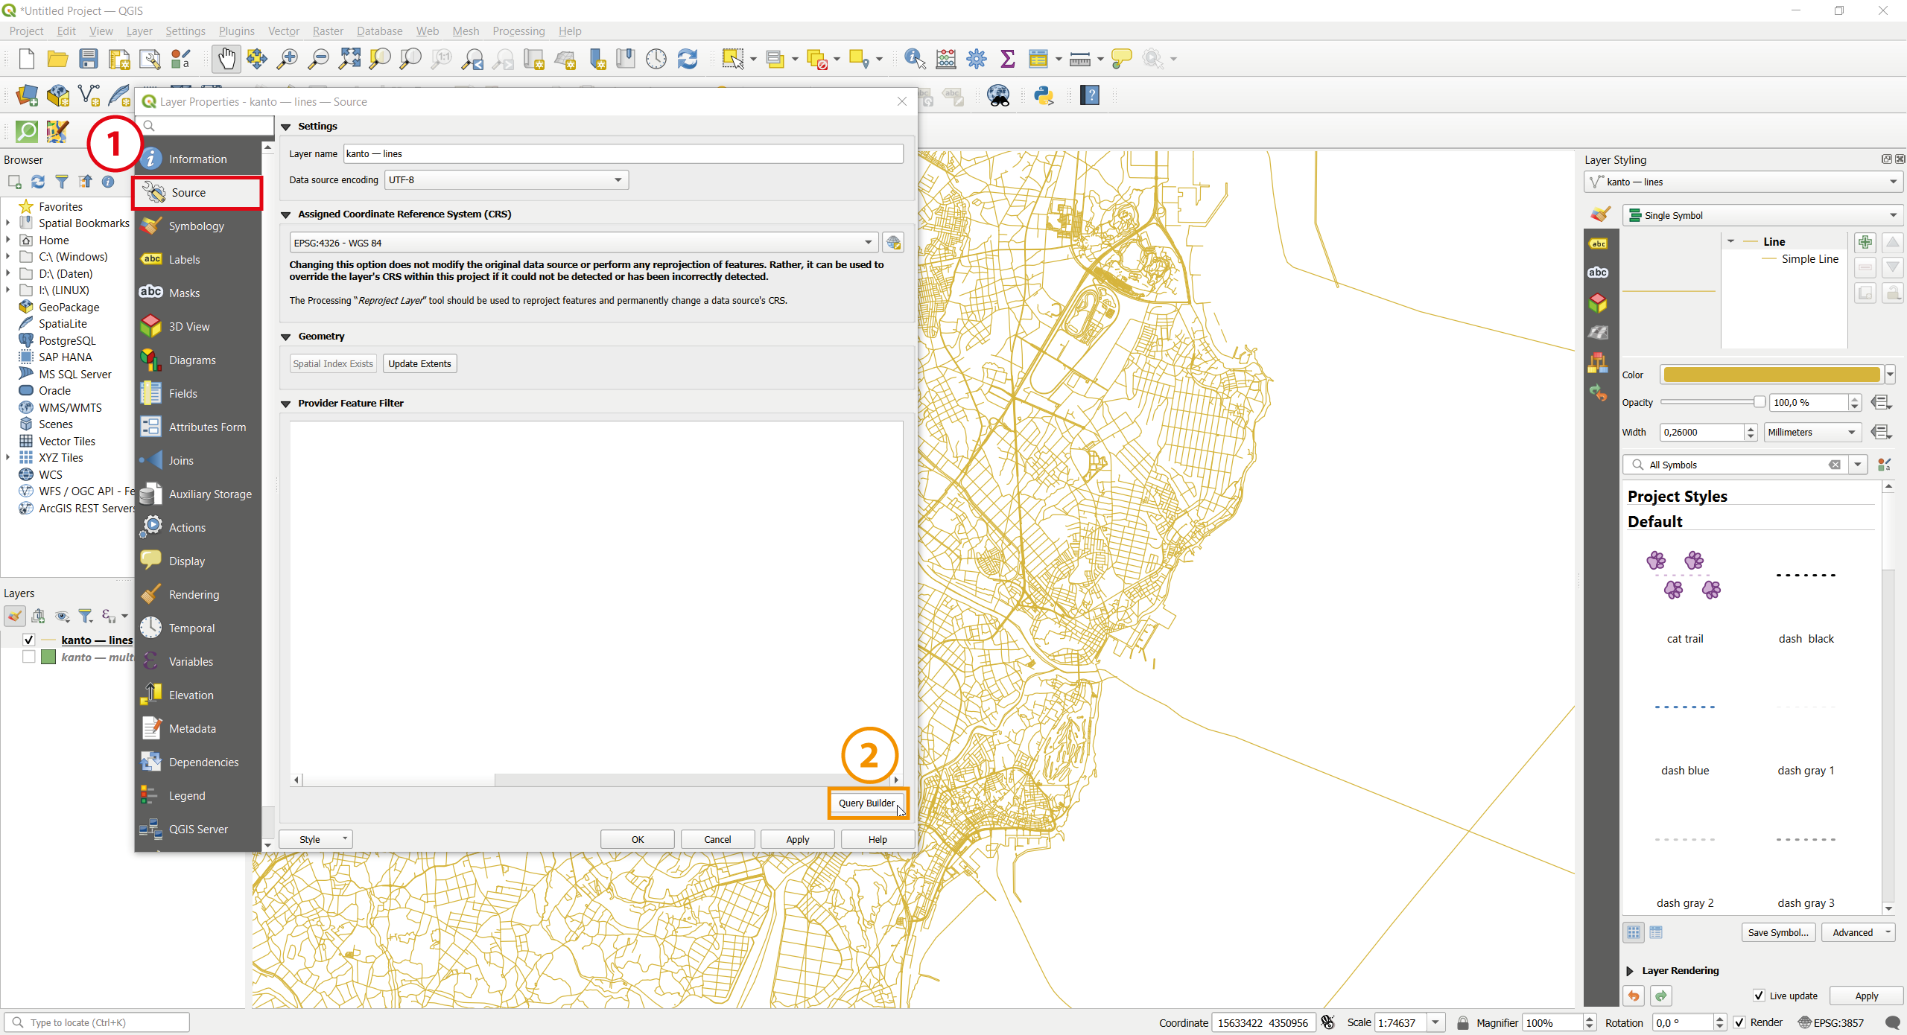Open the Data source encoding dropdown
This screenshot has width=1907, height=1035.
(x=616, y=179)
